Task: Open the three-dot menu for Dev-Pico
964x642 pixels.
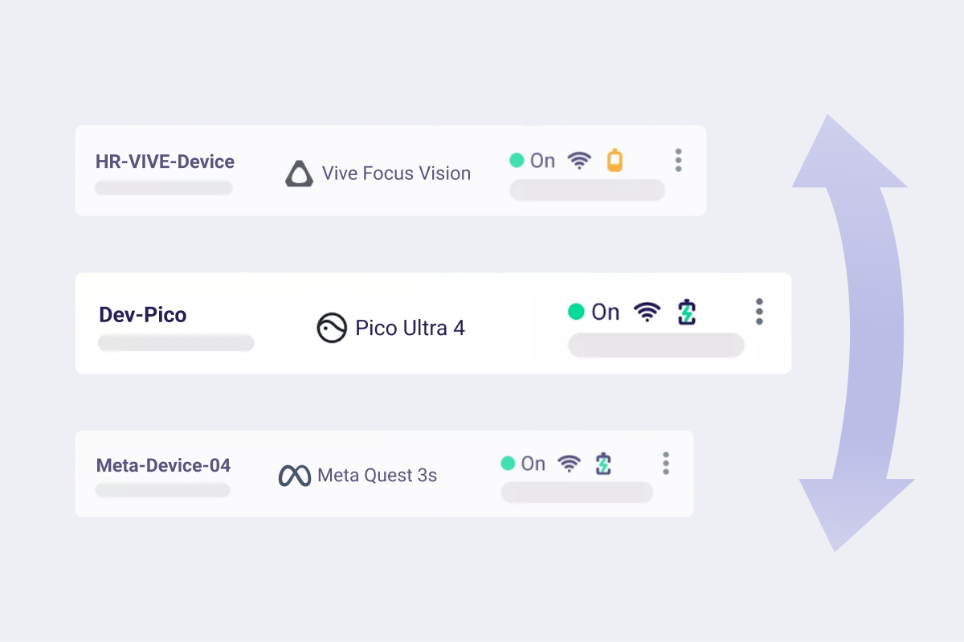Action: coord(759,312)
